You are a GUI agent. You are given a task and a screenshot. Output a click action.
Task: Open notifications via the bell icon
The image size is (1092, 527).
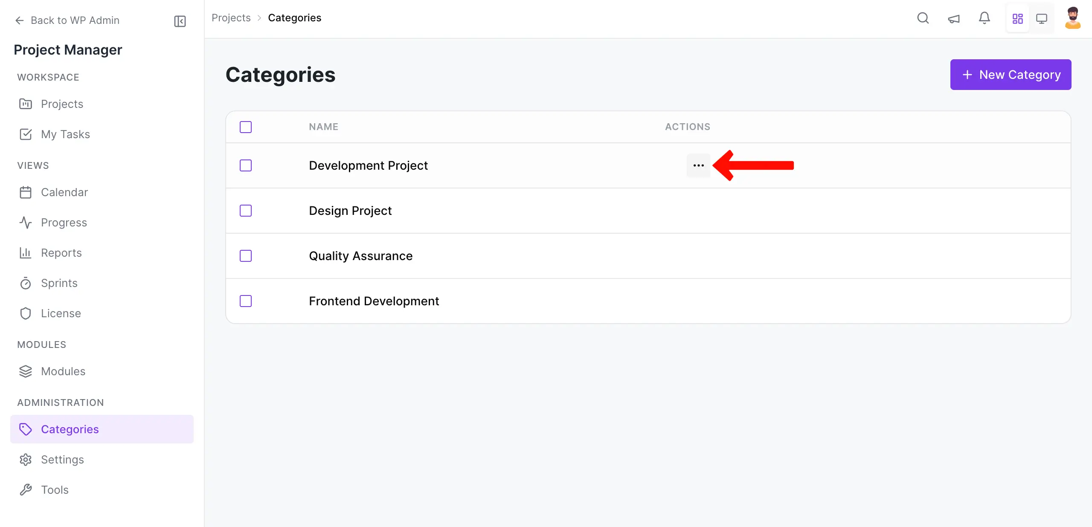tap(984, 18)
